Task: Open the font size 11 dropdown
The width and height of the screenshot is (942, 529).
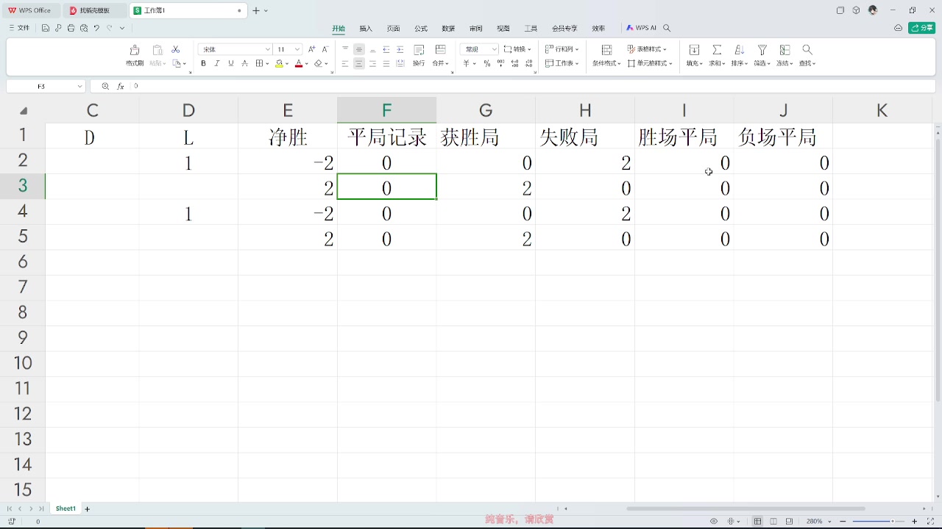Action: pyautogui.click(x=297, y=49)
